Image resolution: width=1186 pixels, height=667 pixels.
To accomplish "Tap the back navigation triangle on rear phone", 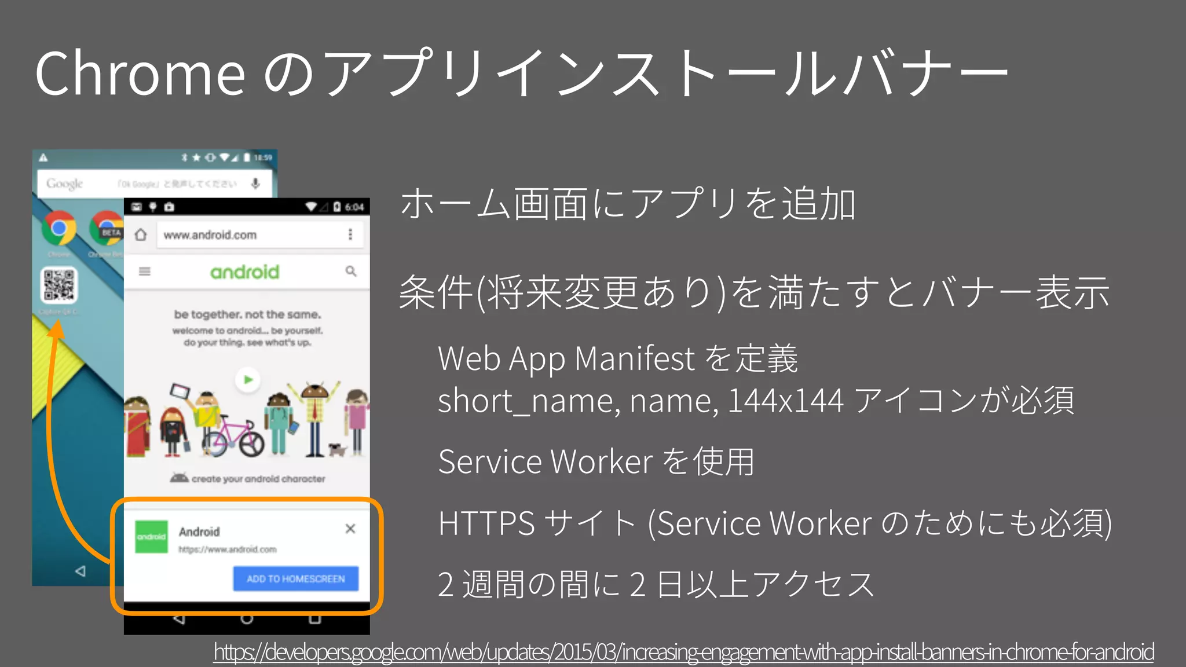I will [80, 571].
